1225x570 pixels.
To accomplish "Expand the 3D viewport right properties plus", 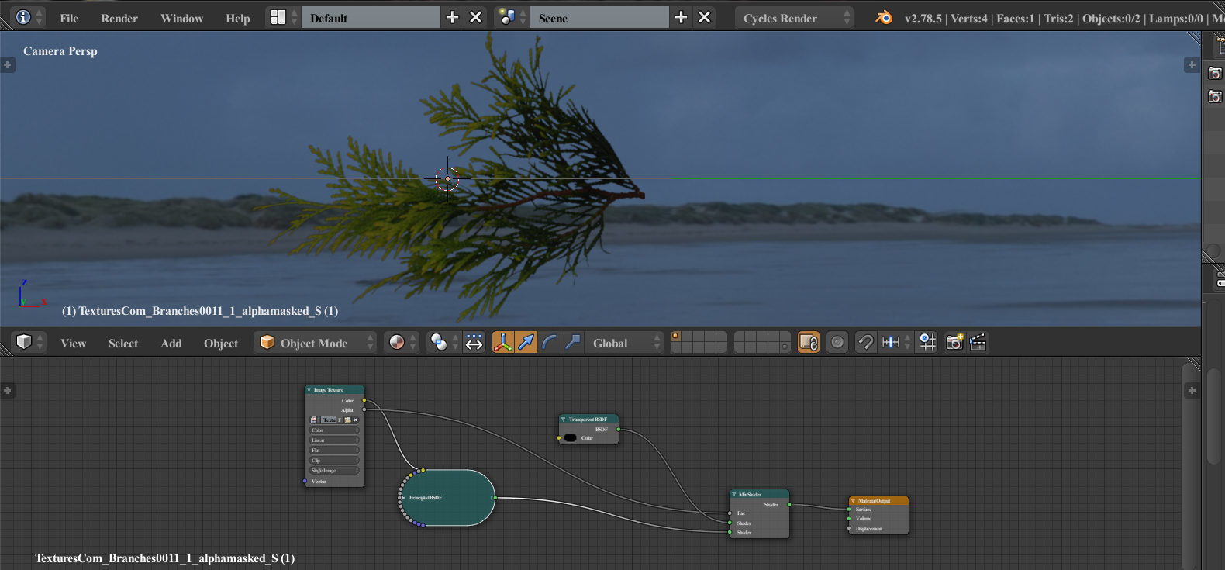I will (x=1192, y=64).
